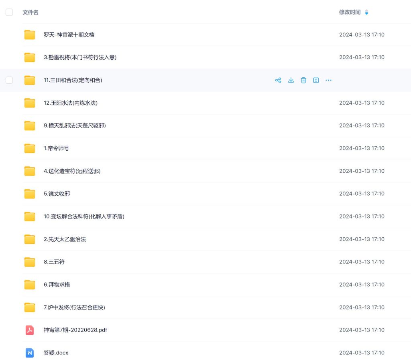Open folder 3.勘雷祝将(本门书符行法入意)

click(80, 57)
